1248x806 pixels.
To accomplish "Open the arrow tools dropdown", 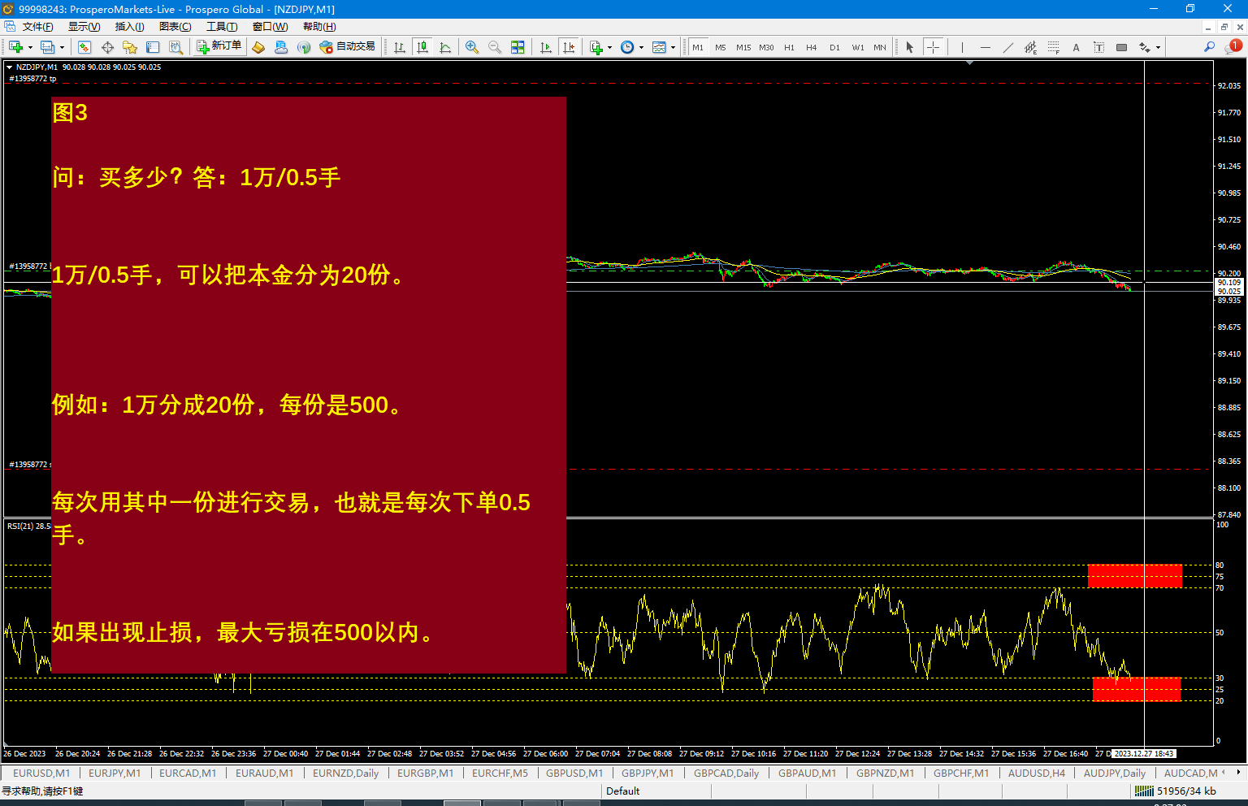I will (x=1158, y=47).
